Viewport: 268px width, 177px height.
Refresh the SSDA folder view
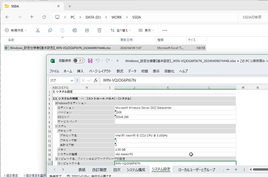pos(44,17)
